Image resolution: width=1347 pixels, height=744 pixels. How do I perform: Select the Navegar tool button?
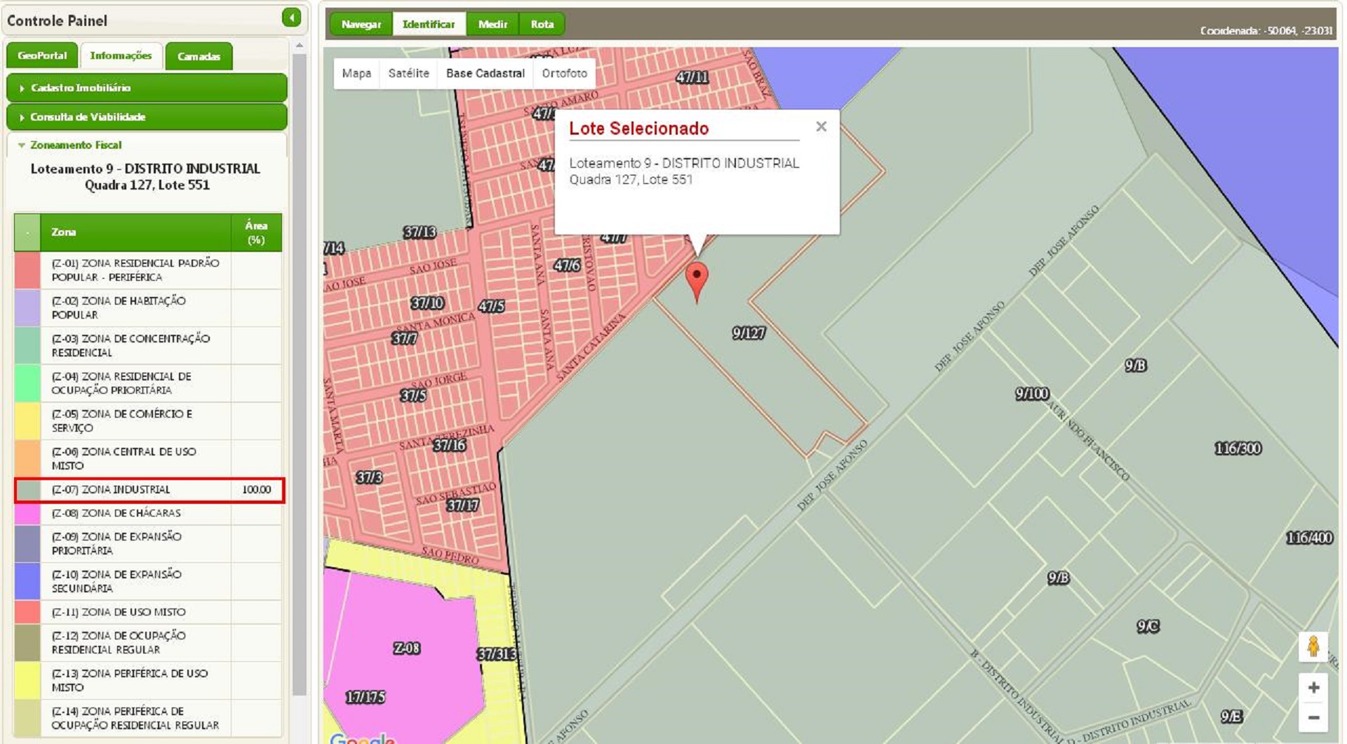[361, 24]
